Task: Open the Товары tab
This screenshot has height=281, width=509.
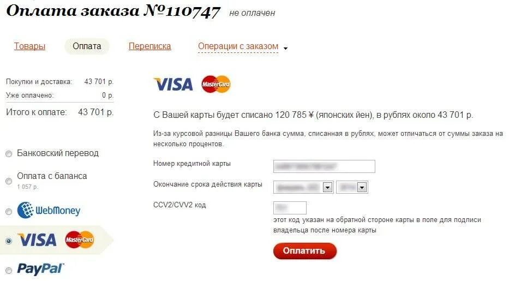Action: point(29,46)
